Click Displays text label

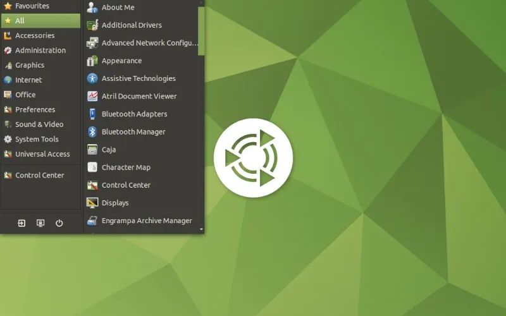[x=115, y=203]
